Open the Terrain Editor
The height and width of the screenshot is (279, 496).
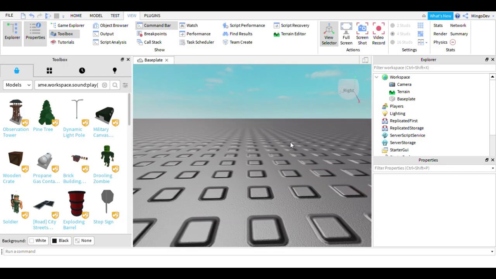[289, 34]
